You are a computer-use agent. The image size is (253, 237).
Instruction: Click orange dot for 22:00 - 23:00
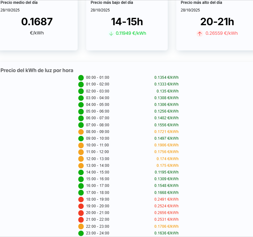81,226
